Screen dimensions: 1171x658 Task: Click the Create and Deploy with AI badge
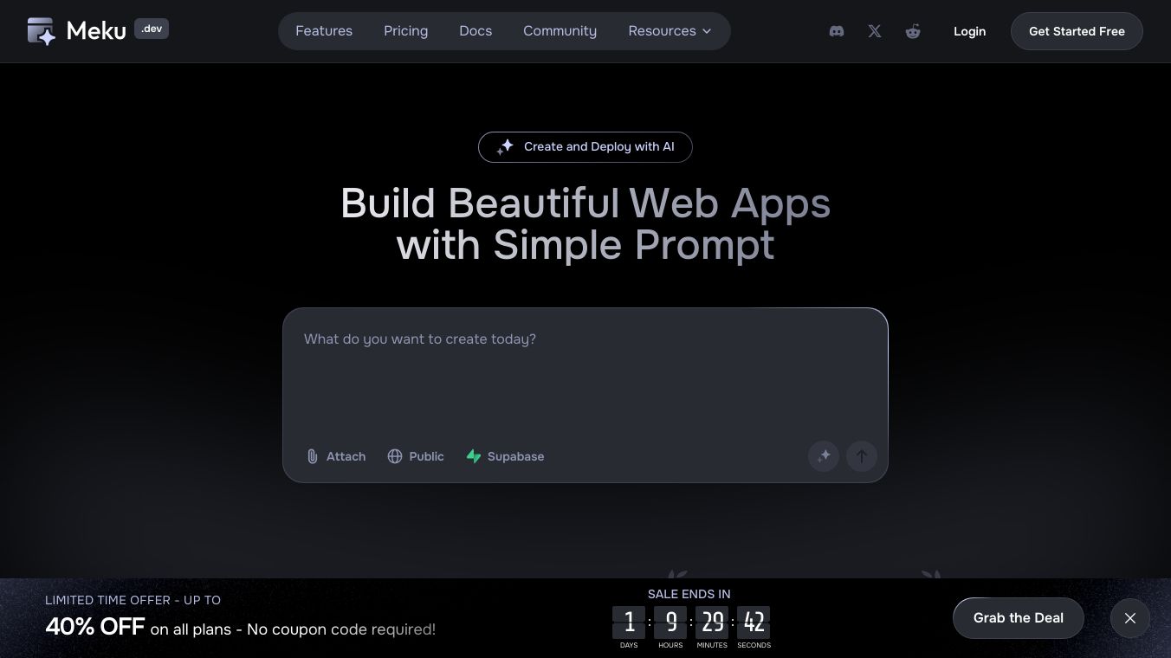(x=585, y=147)
